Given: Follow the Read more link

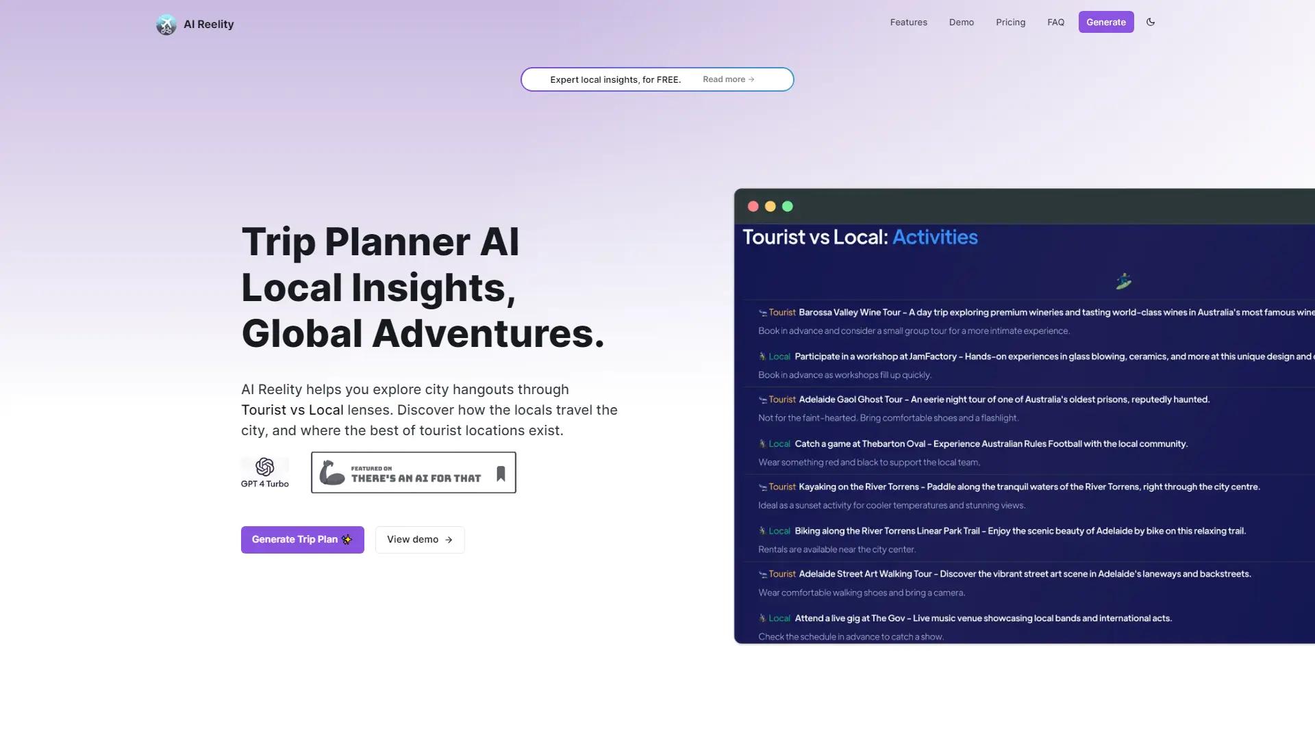Looking at the screenshot, I should tap(728, 79).
